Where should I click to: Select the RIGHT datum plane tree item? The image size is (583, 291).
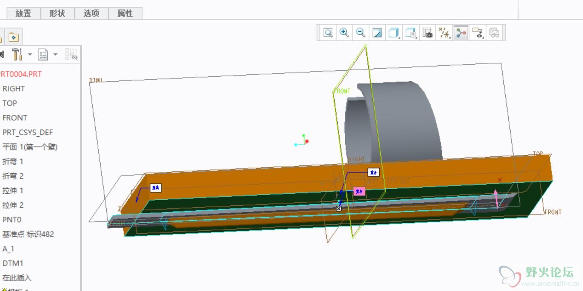click(14, 89)
